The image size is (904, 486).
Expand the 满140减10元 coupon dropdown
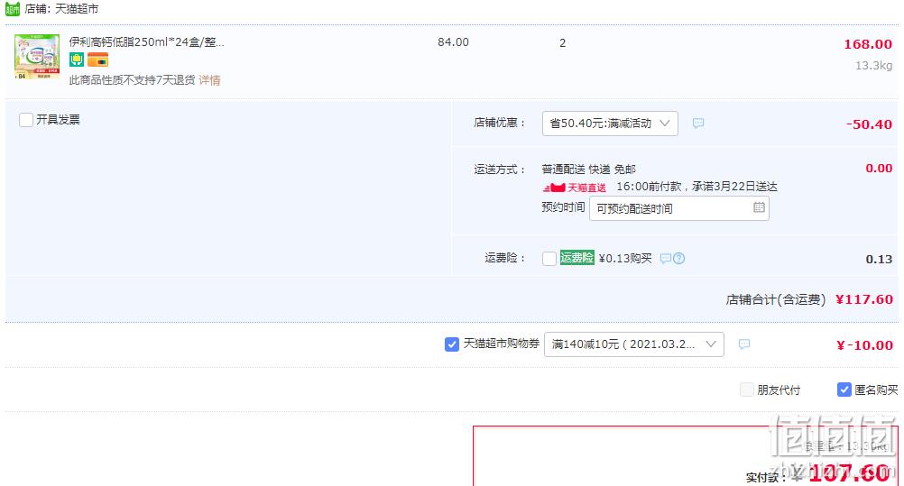[x=634, y=344]
